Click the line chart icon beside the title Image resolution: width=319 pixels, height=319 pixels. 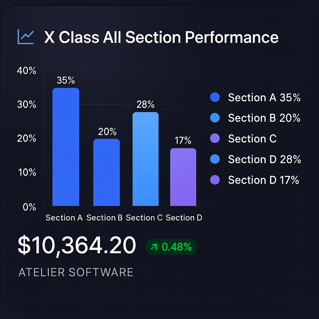tap(25, 37)
